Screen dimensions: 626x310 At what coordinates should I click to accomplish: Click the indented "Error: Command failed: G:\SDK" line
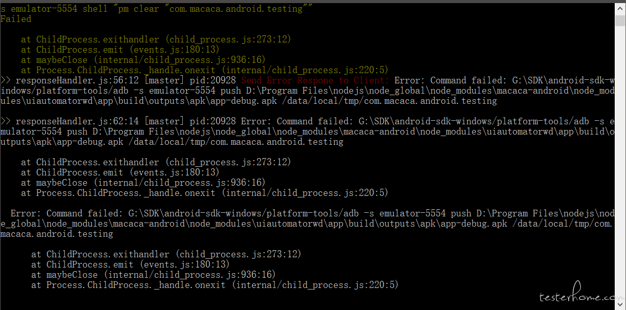(x=312, y=213)
